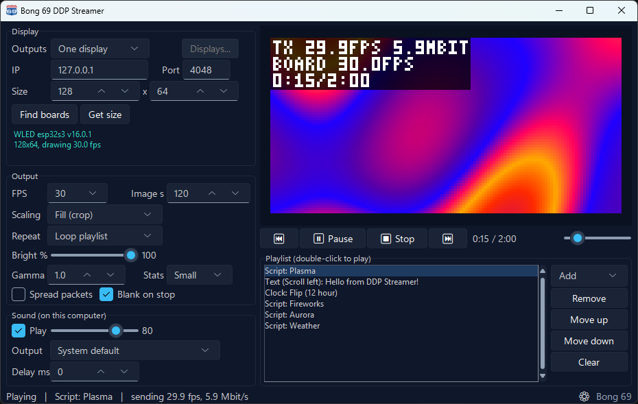638x404 pixels.
Task: Click the plasma preview display
Action: point(446,126)
